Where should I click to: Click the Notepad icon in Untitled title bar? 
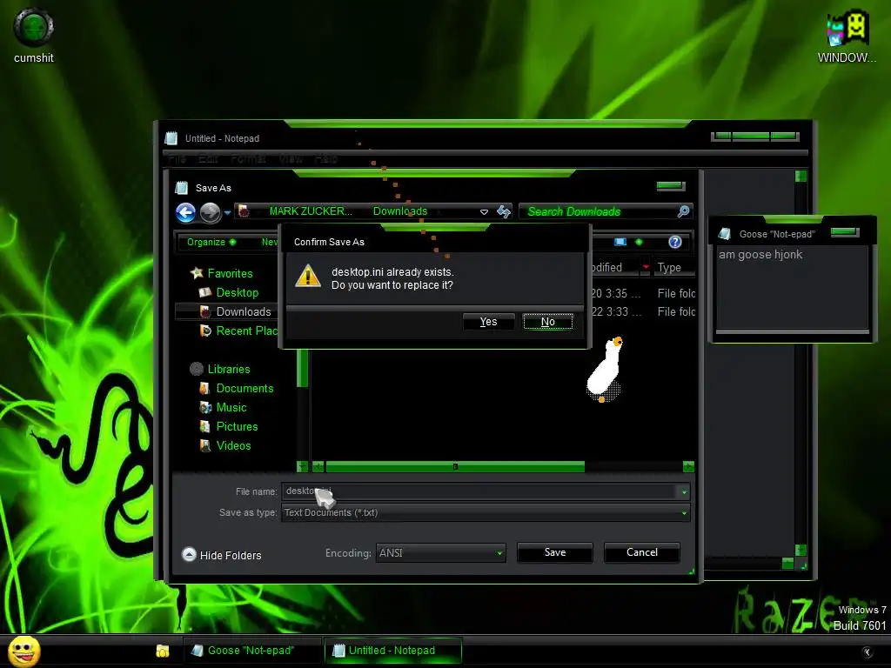tap(171, 138)
